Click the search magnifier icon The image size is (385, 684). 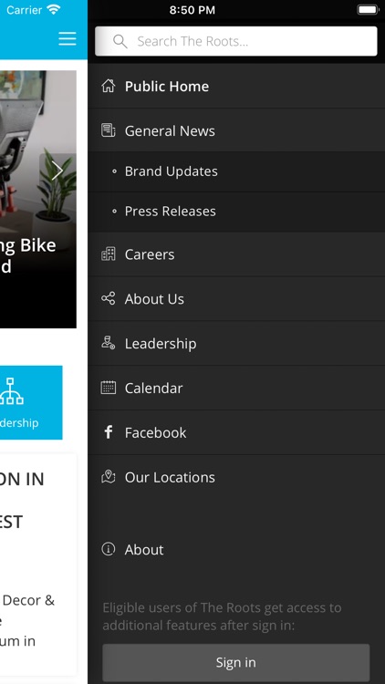pos(120,41)
